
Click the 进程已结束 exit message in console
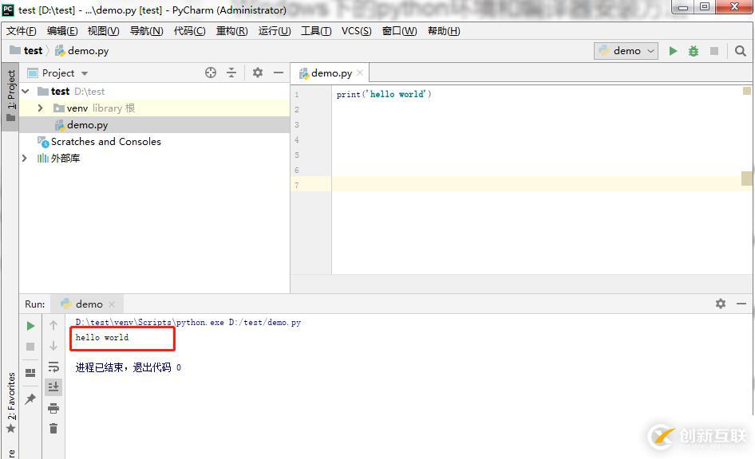tap(128, 367)
